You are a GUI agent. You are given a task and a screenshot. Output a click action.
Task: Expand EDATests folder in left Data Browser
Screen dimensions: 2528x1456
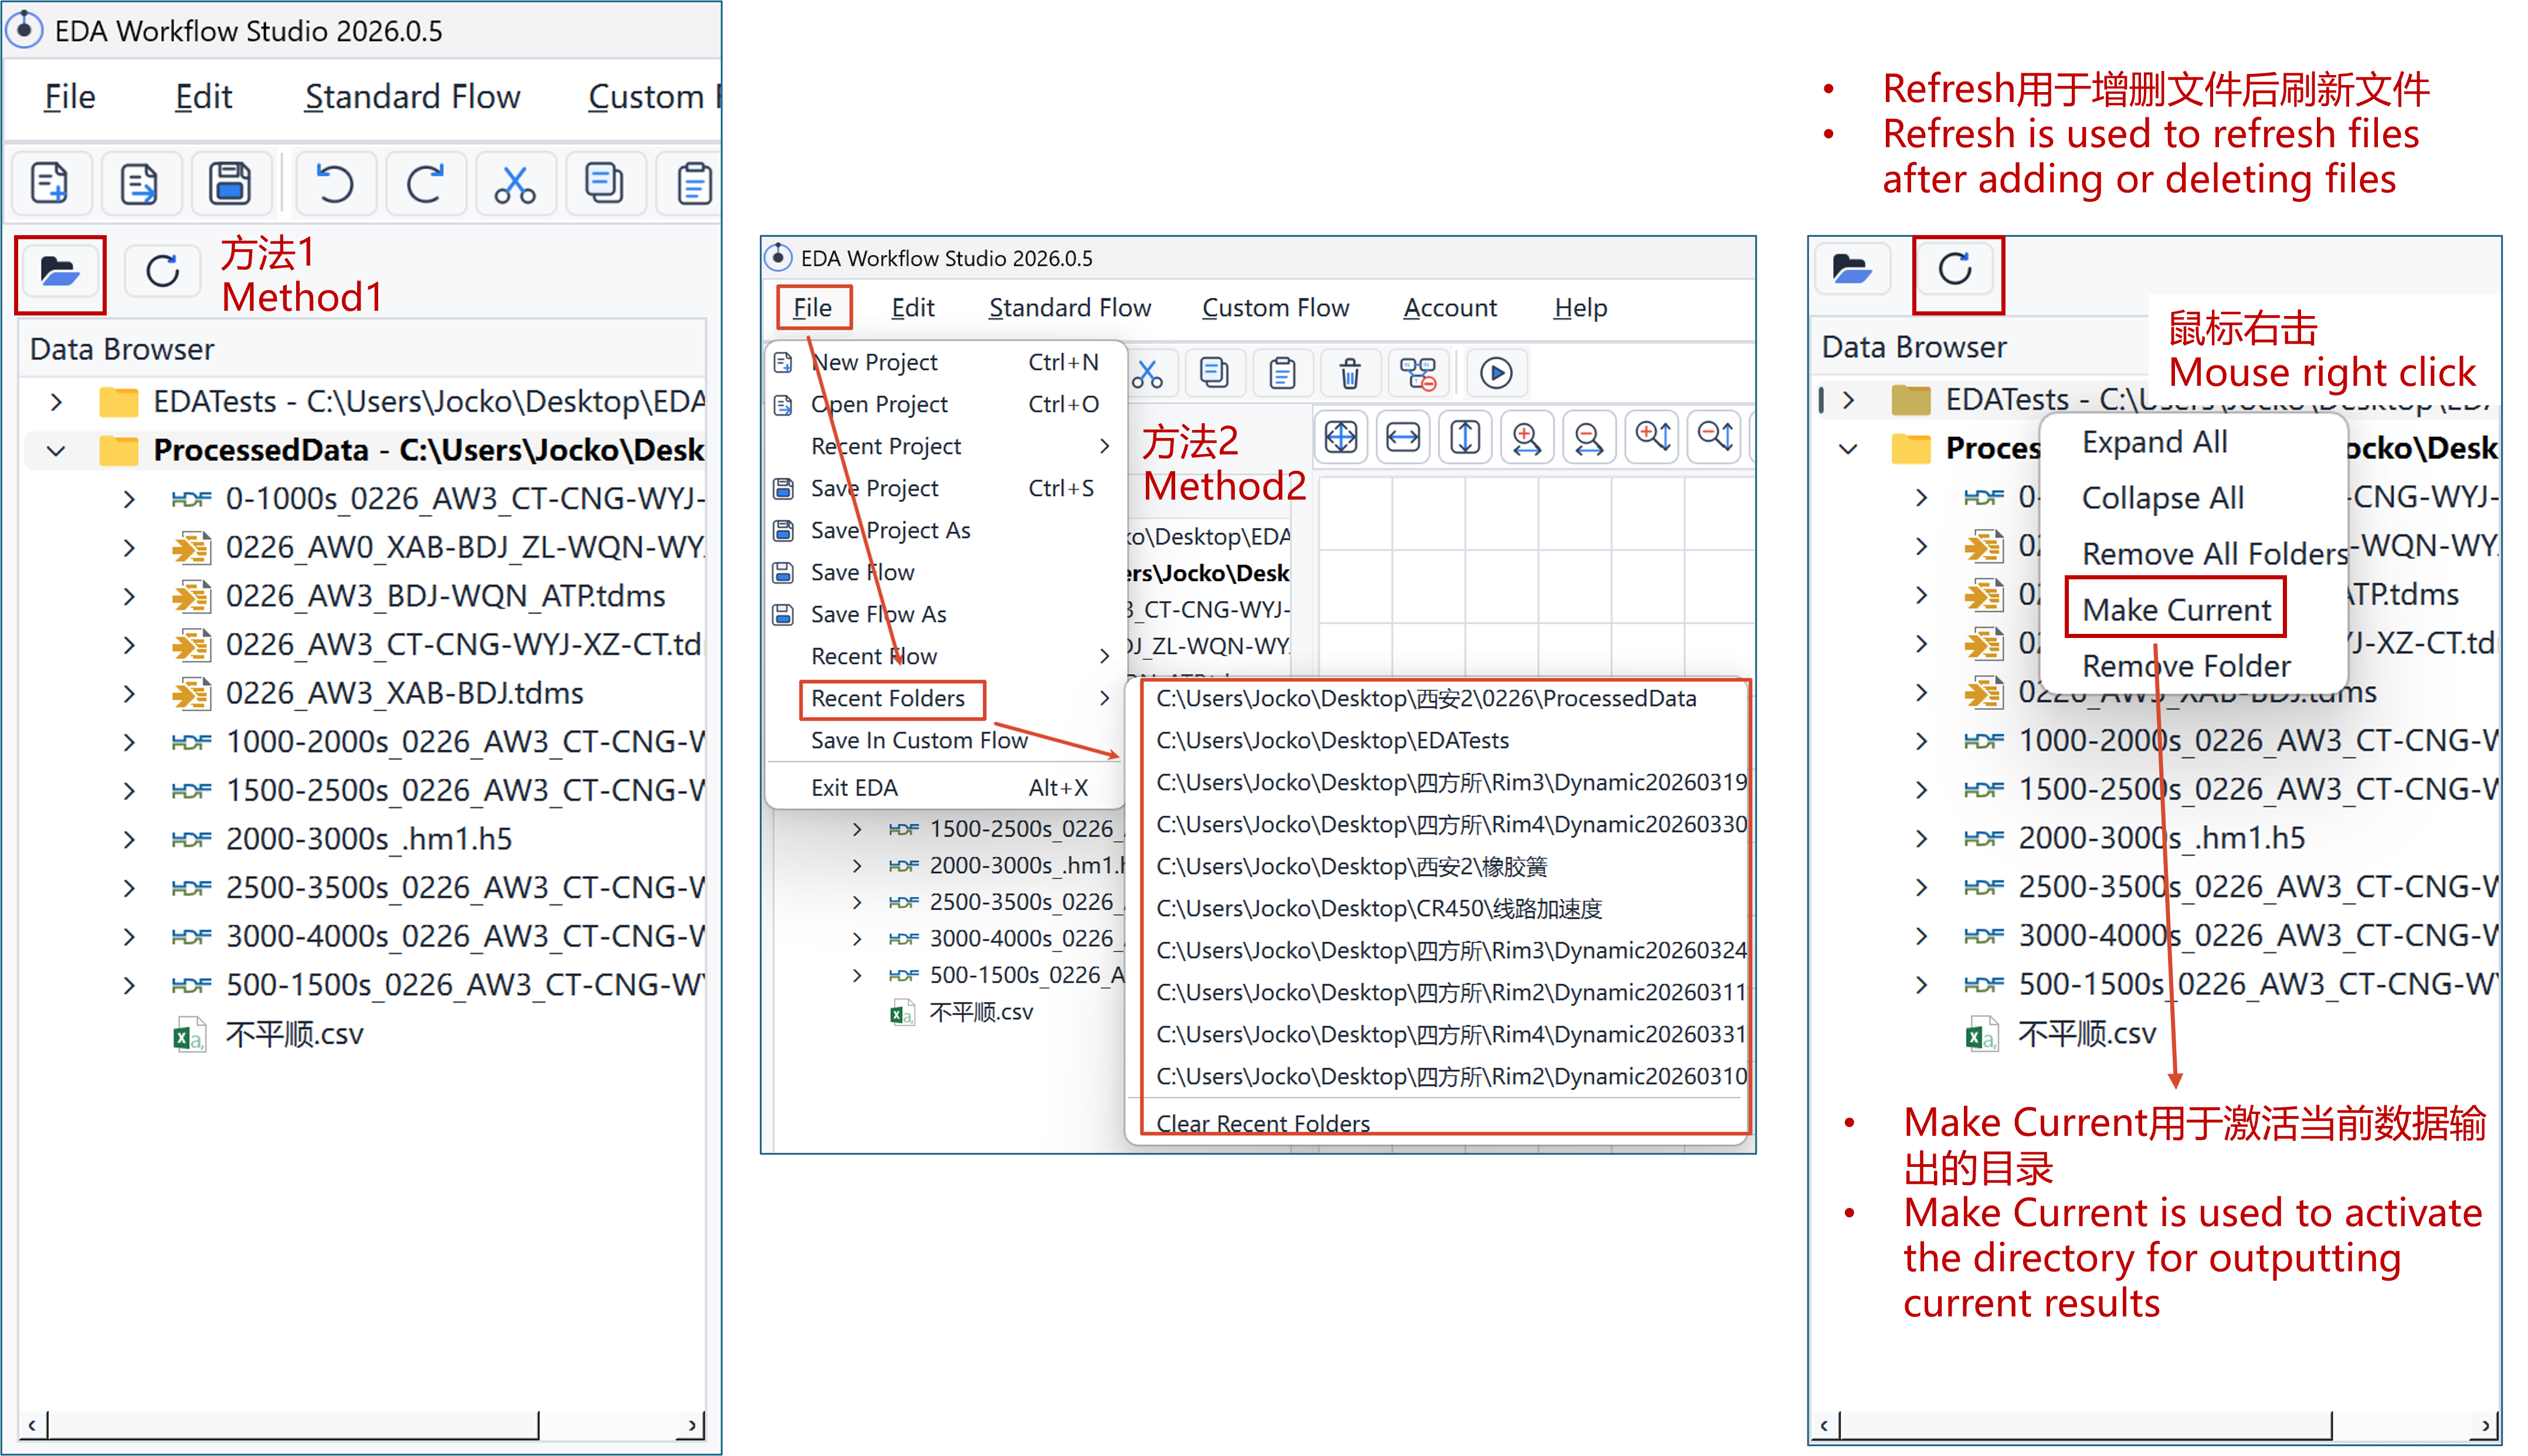56,402
